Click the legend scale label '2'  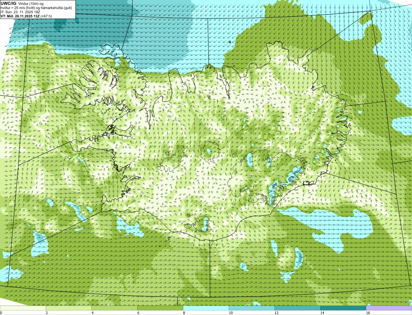coord(47,313)
